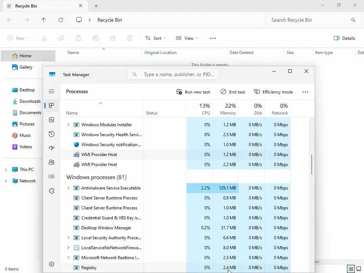Select Processes page icon in Task Manager sidebar

click(52, 106)
